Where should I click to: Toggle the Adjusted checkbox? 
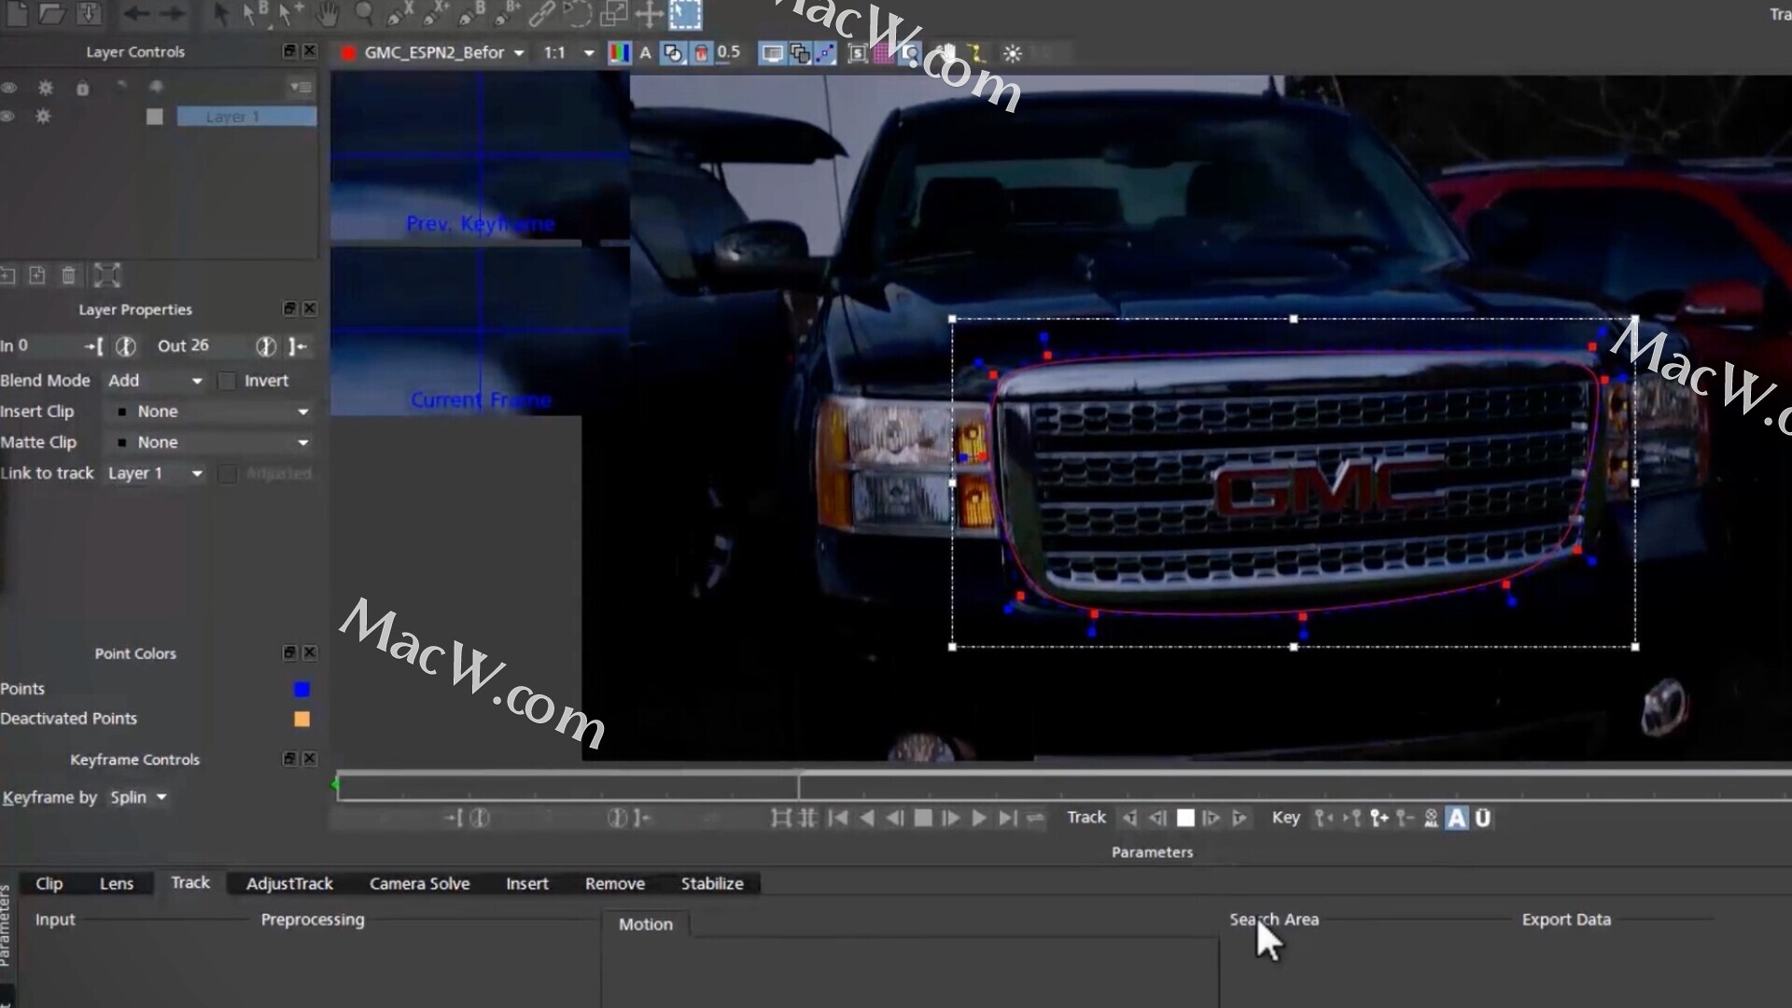pos(227,473)
